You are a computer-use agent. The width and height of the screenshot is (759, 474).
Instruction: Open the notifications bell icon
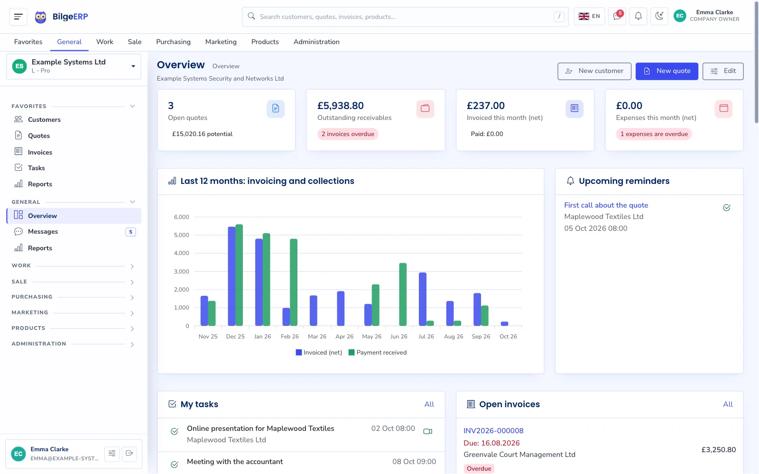(638, 16)
